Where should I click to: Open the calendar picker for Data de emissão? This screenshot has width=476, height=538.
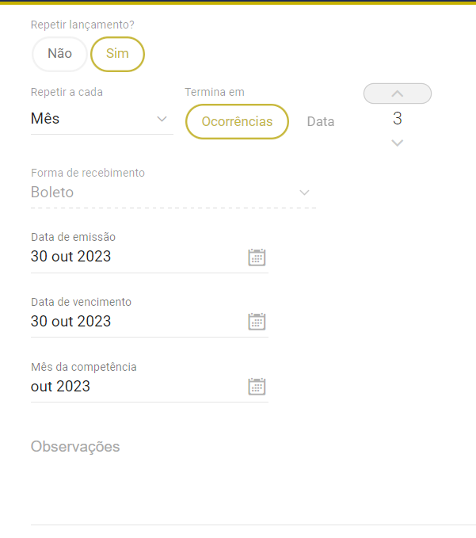pyautogui.click(x=257, y=257)
